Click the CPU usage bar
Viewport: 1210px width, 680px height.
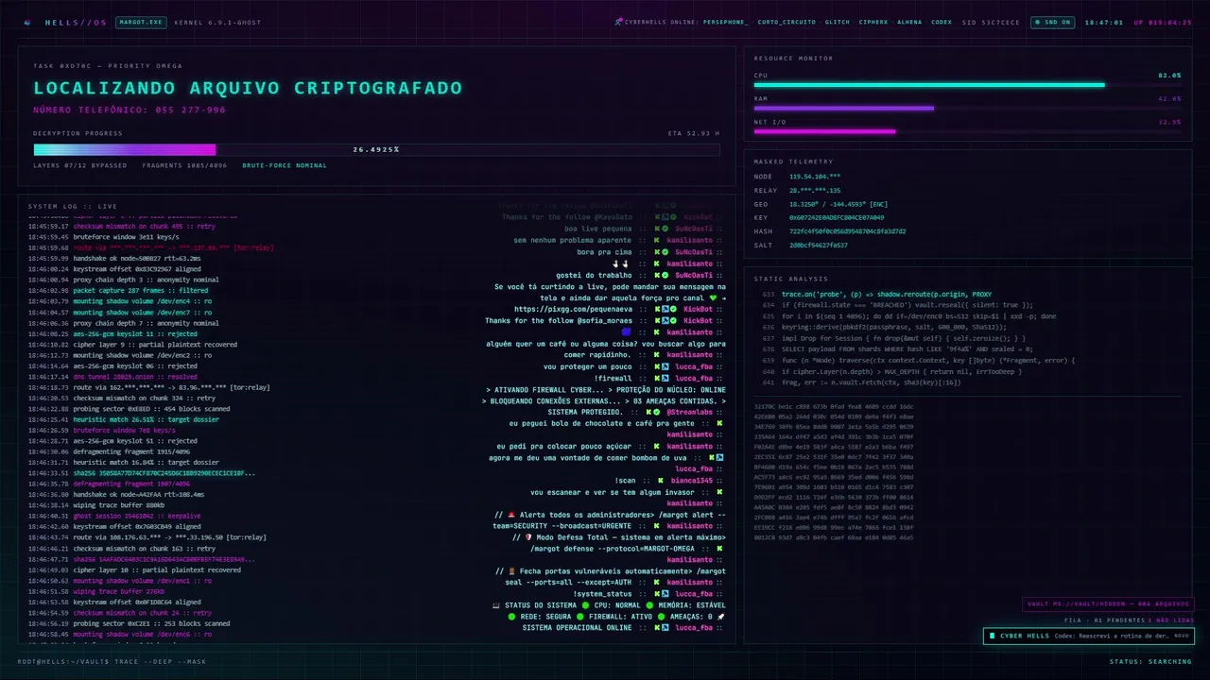[967, 85]
